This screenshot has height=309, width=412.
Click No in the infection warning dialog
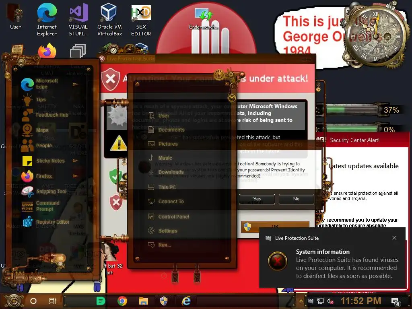pyautogui.click(x=296, y=199)
